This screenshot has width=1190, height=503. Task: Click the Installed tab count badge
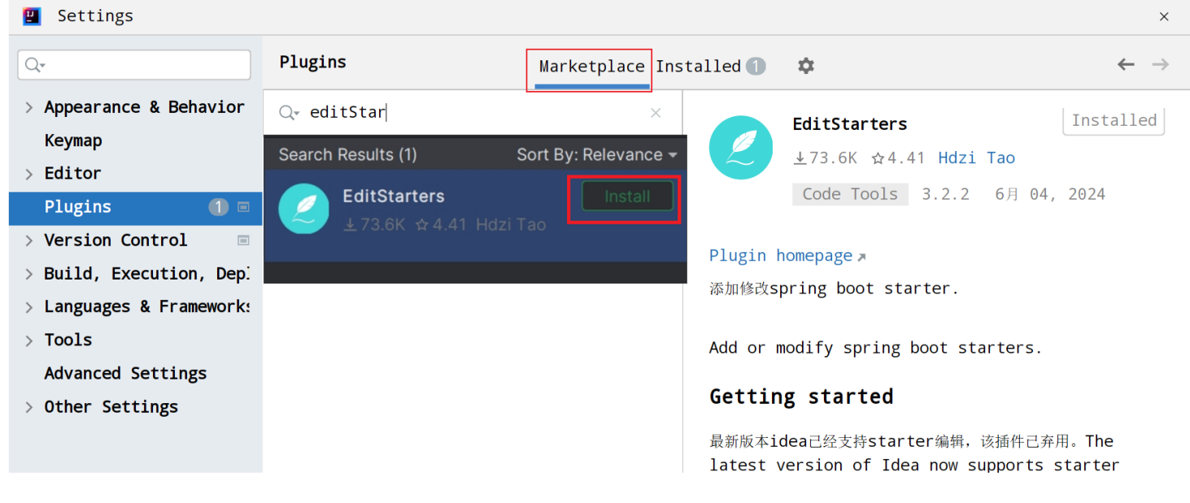point(756,66)
